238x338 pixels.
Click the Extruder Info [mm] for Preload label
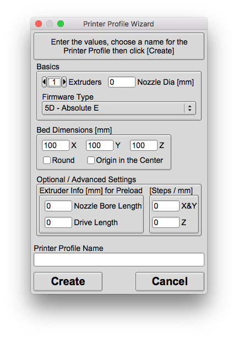pos(91,190)
